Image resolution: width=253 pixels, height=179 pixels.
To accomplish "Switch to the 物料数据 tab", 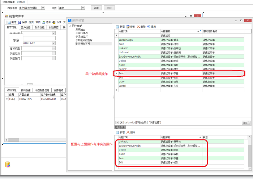I will click(26, 90).
